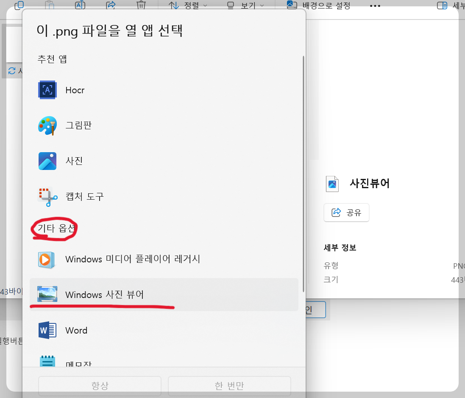Click the rename icon in Explorer toolbar
Image resolution: width=465 pixels, height=398 pixels.
point(80,5)
